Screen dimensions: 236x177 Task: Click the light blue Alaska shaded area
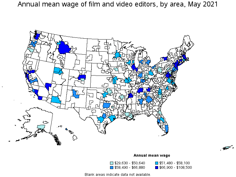coord(41,127)
